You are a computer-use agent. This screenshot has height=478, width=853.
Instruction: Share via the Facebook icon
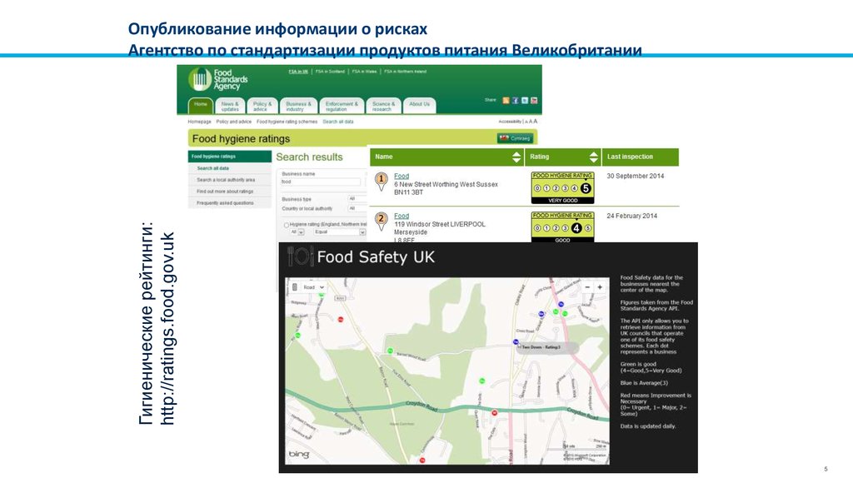(515, 101)
